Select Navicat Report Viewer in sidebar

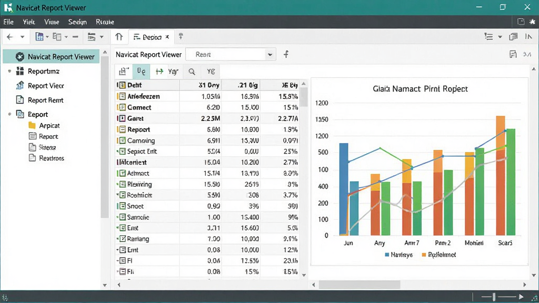click(x=51, y=57)
